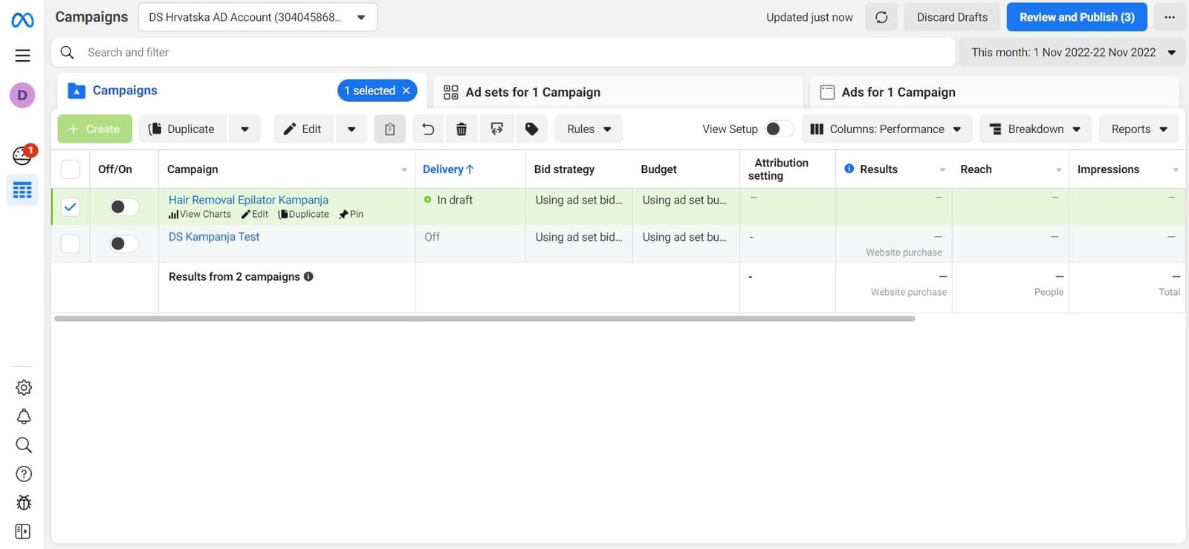Image resolution: width=1189 pixels, height=549 pixels.
Task: Check the DS Kampanja Test checkbox
Action: pyautogui.click(x=71, y=244)
